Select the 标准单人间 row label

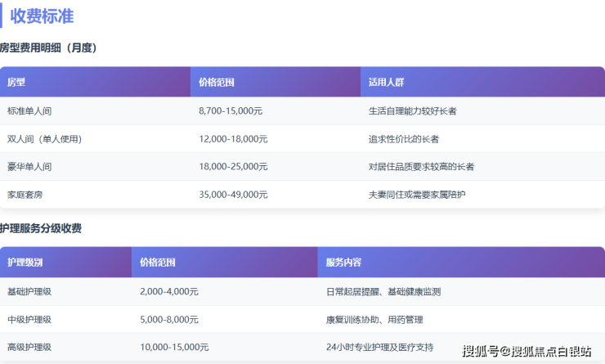click(x=29, y=110)
